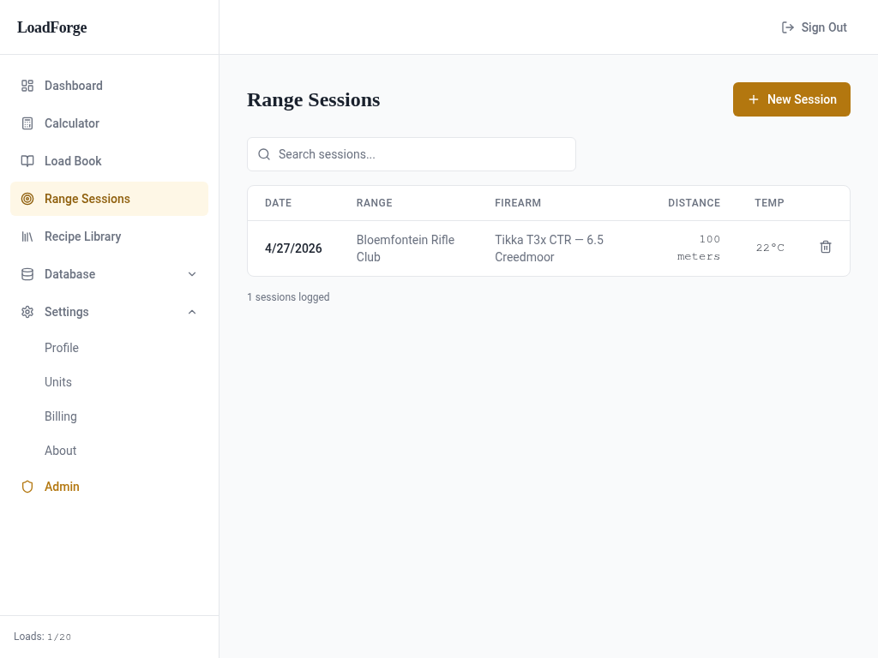
Task: Expand the Database submenu chevron
Action: 192,274
